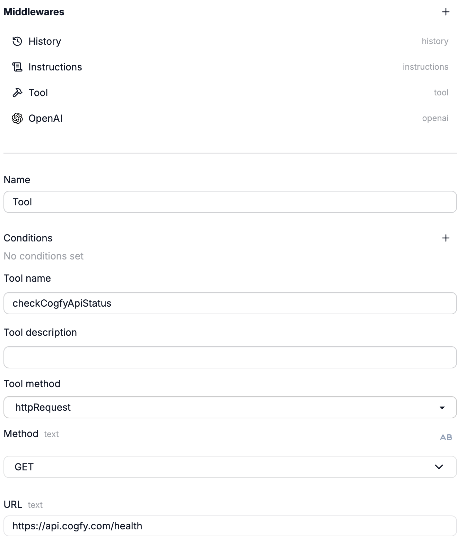Add a new middleware with plus icon
Screen dimensions: 466x546
click(446, 12)
